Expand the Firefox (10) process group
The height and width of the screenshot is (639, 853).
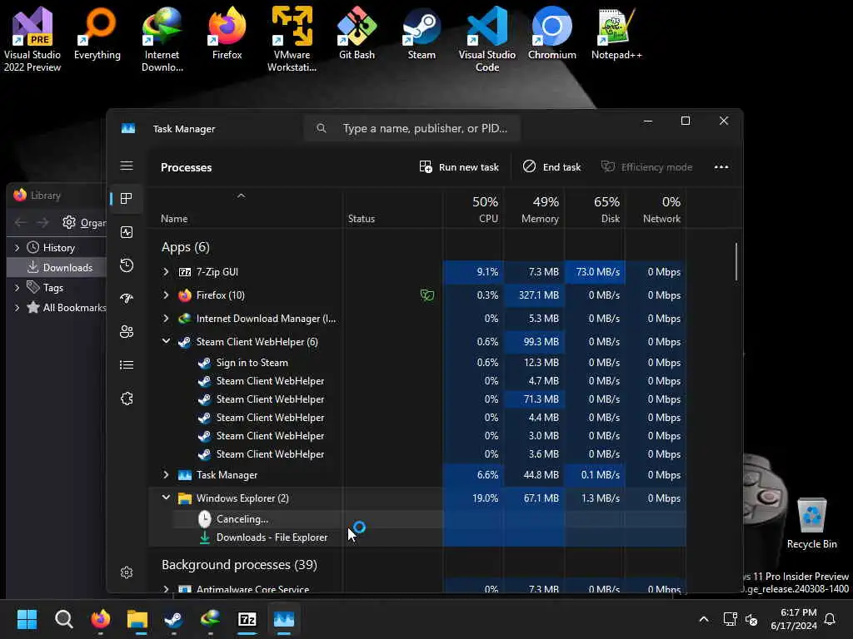(x=166, y=295)
